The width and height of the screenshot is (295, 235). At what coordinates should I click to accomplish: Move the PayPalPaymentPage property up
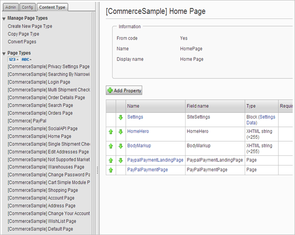pyautogui.click(x=111, y=170)
